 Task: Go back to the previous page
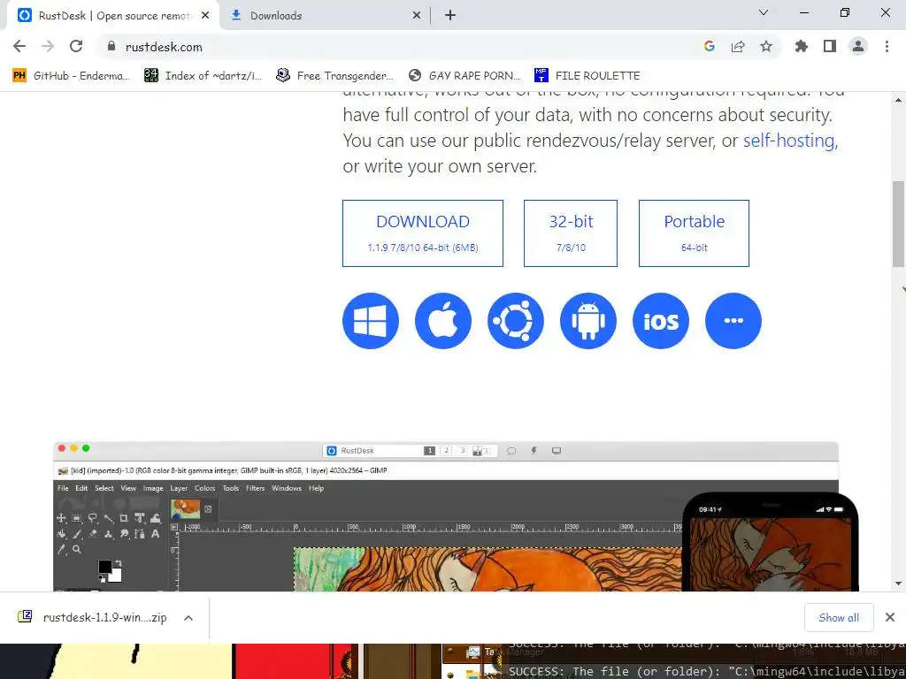(x=19, y=47)
